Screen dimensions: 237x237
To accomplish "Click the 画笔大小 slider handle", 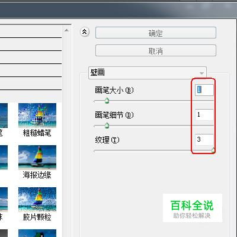I will 107,101.
